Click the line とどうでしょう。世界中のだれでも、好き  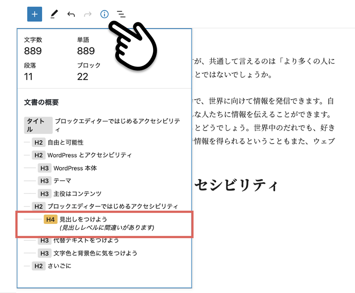[264, 128]
